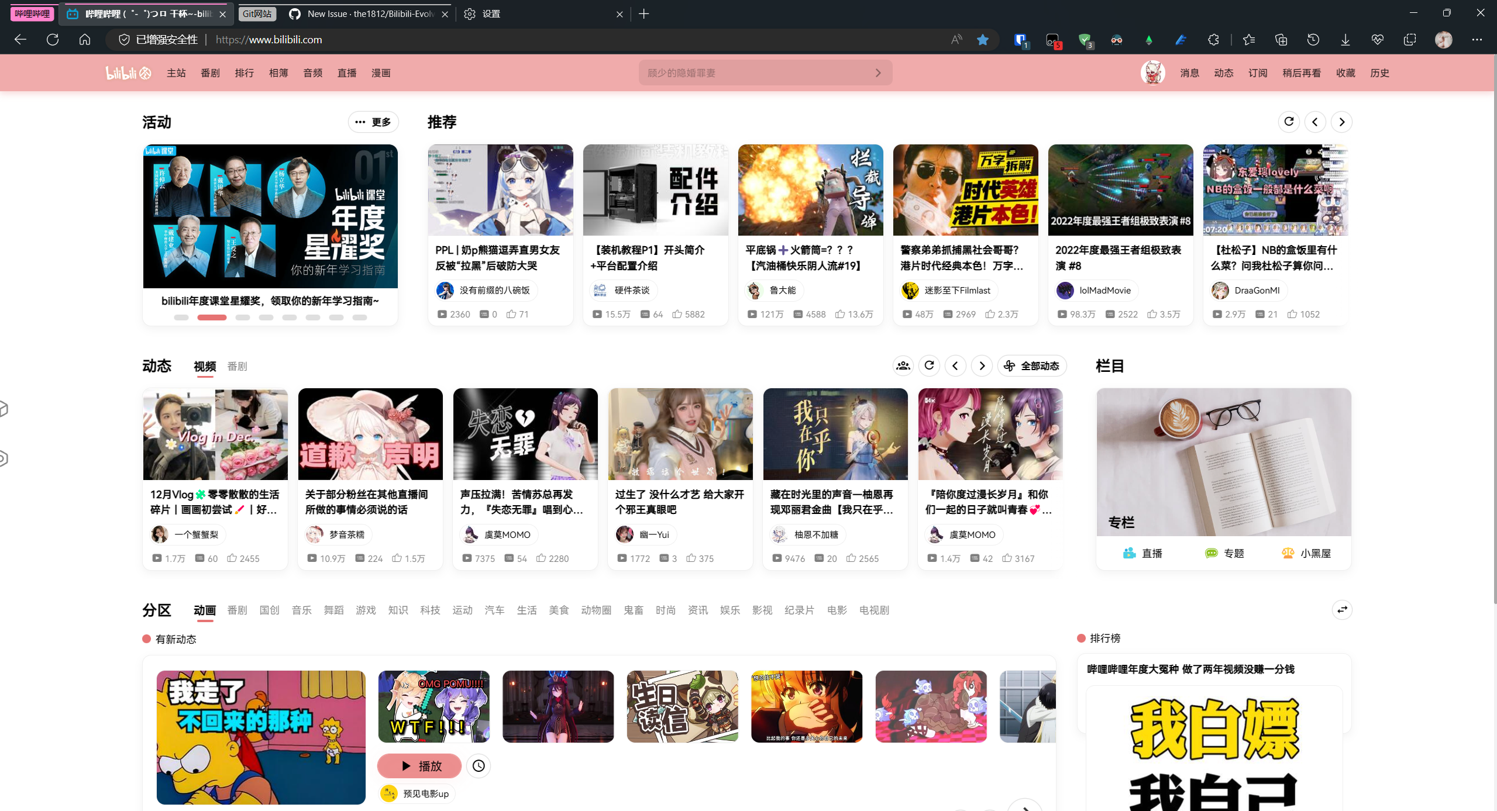
Task: Open uploader 预见电影up
Action: click(418, 793)
